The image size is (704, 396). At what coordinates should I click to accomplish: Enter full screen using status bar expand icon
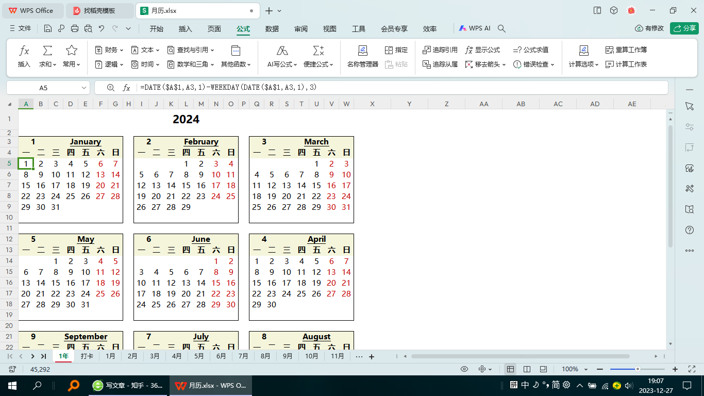tap(692, 369)
